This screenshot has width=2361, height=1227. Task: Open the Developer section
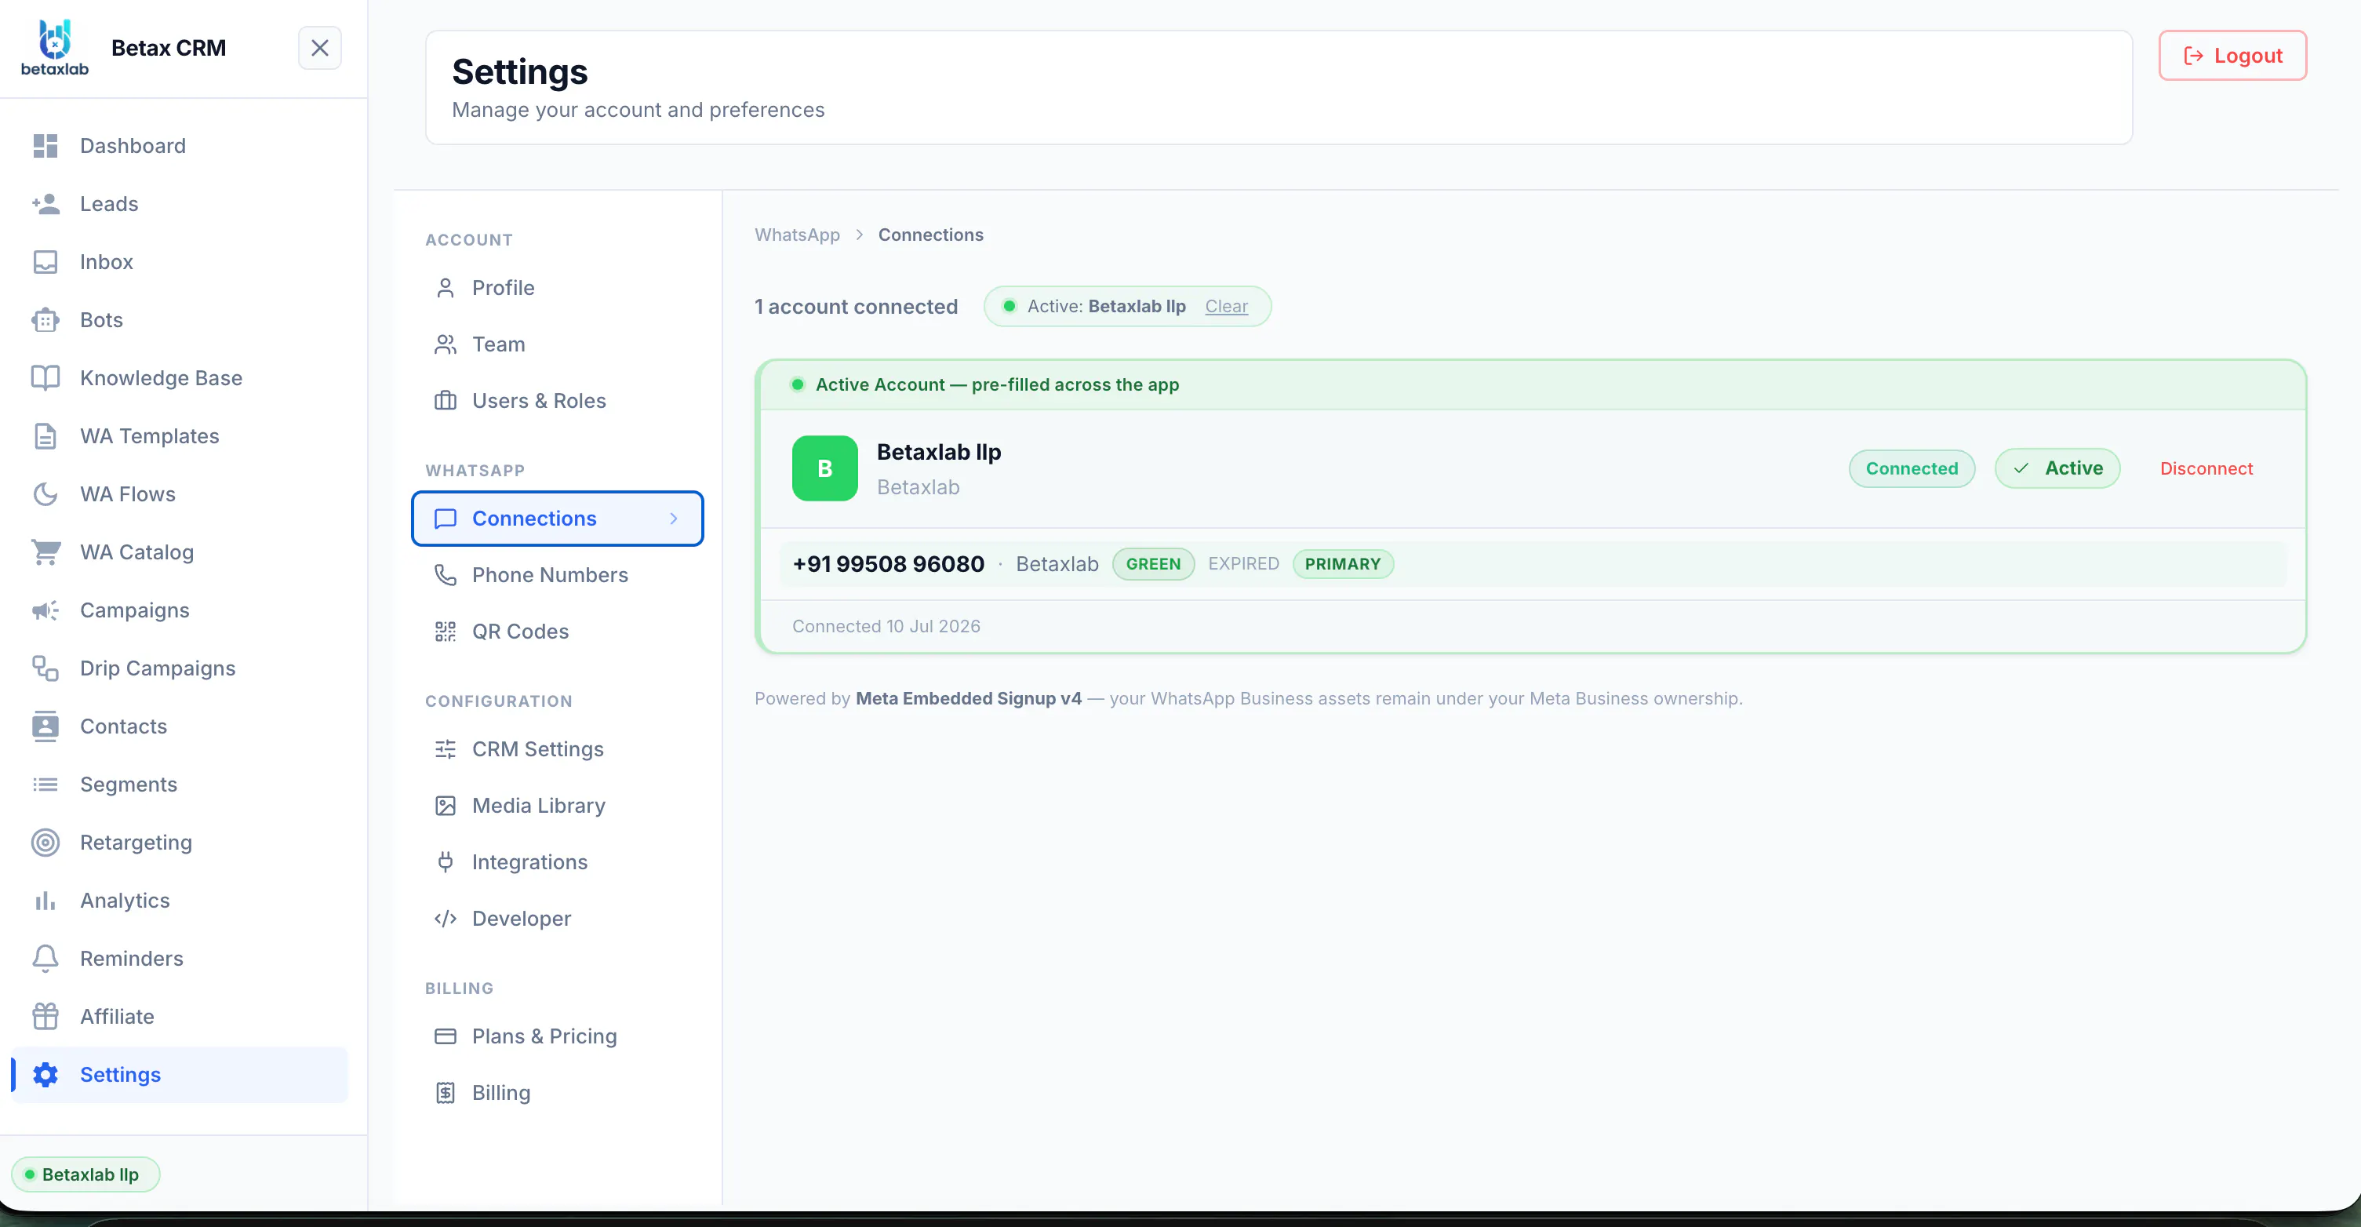(557, 918)
